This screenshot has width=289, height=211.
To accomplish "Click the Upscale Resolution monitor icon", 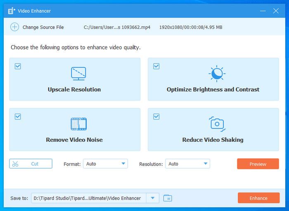I will (x=78, y=73).
